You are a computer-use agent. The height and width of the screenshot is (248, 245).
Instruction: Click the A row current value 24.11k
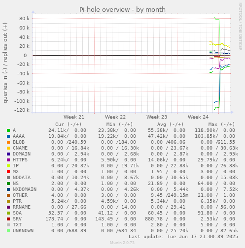click(58, 130)
